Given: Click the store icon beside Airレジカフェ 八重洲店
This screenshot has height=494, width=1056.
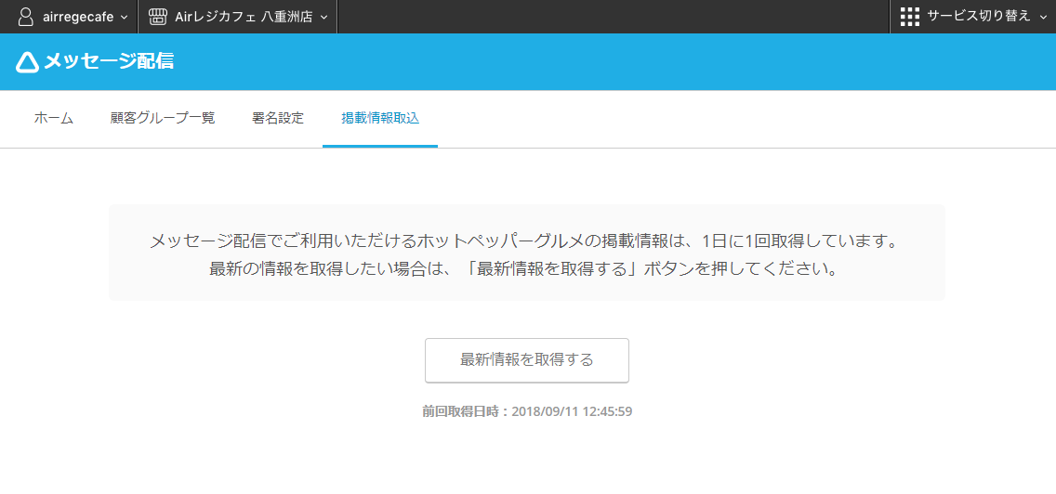Looking at the screenshot, I should click(158, 17).
